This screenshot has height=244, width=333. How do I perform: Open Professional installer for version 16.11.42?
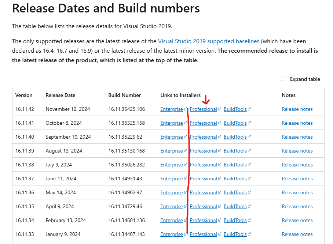(x=203, y=109)
